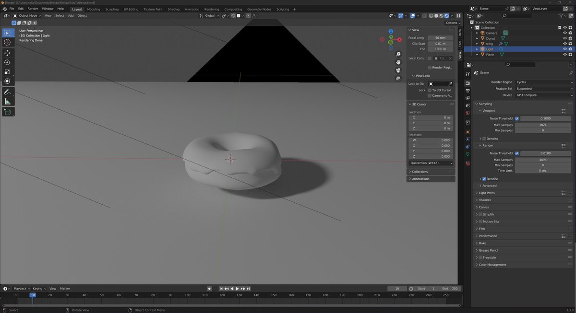Open View Layer properties tab icon

[x=468, y=98]
